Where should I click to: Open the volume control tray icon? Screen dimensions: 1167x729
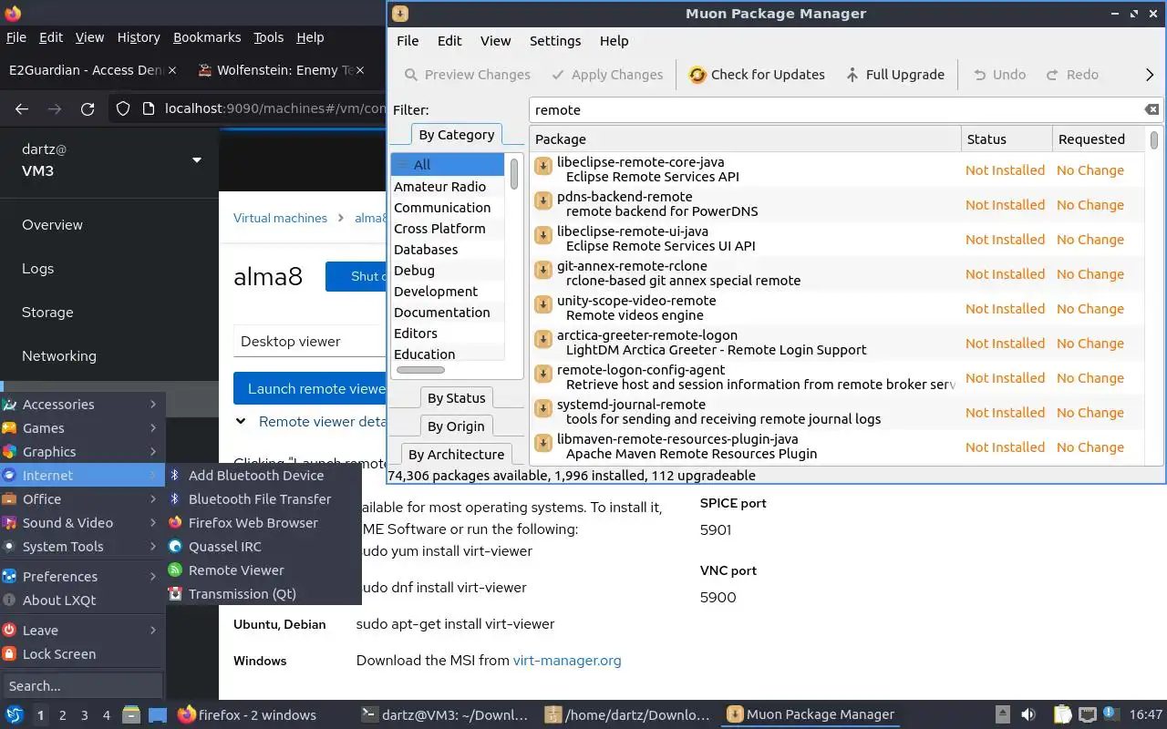pyautogui.click(x=1028, y=714)
